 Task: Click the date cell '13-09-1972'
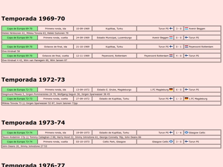(83, 89)
